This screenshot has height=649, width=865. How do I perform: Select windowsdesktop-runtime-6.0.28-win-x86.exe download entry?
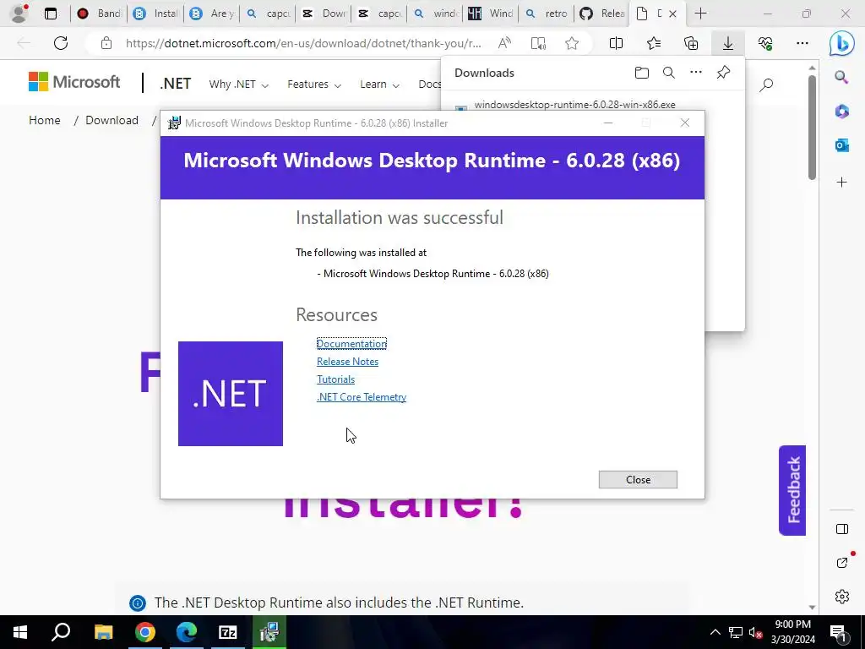(x=574, y=104)
